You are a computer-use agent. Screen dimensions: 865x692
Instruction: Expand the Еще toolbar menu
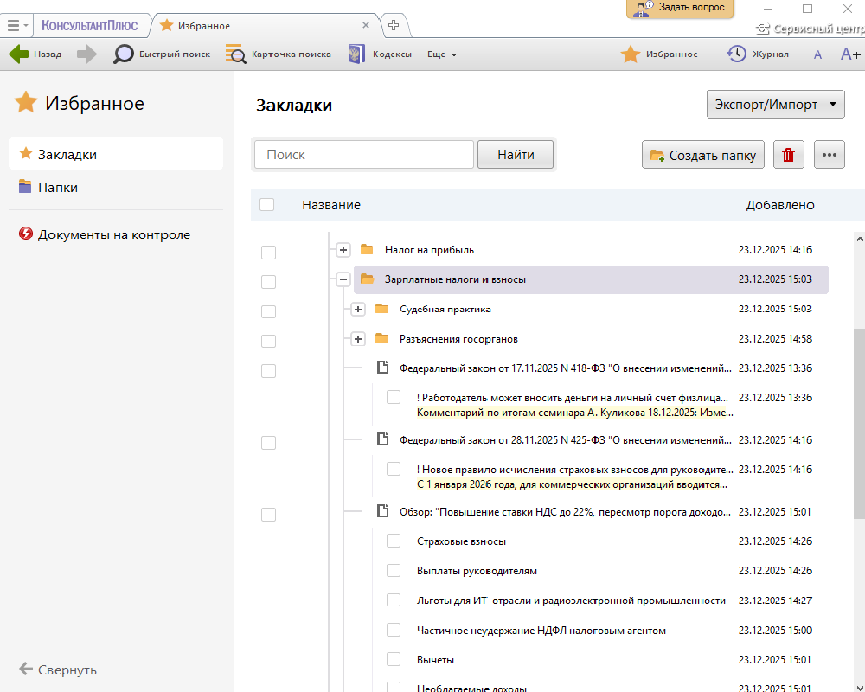point(442,54)
